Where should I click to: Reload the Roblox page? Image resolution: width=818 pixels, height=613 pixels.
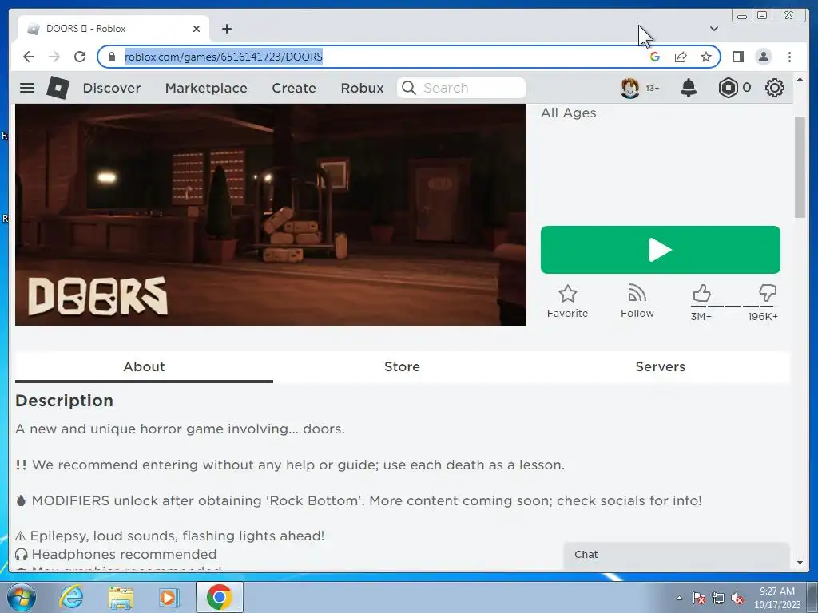80,57
